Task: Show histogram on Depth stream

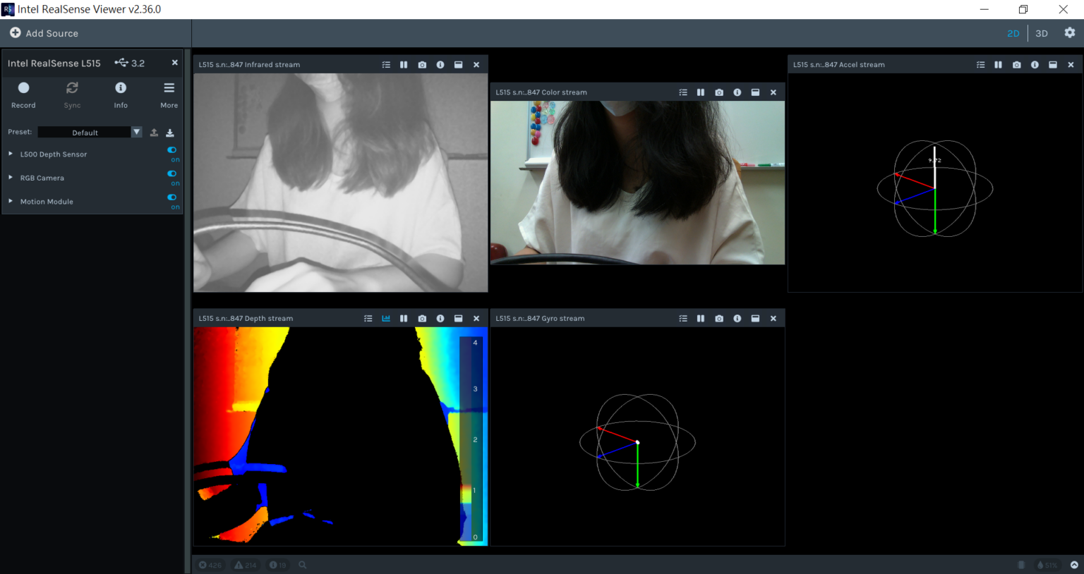Action: click(386, 319)
